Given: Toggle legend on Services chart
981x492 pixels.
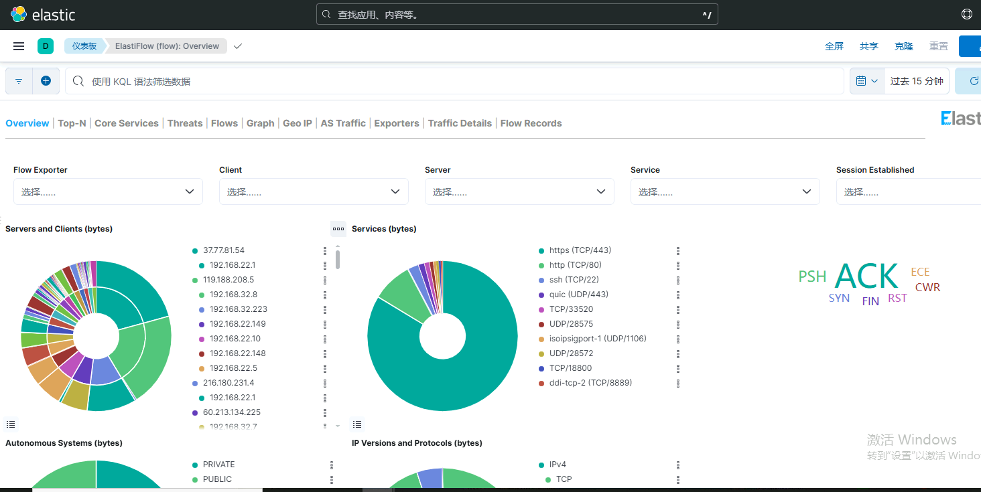Looking at the screenshot, I should (357, 424).
